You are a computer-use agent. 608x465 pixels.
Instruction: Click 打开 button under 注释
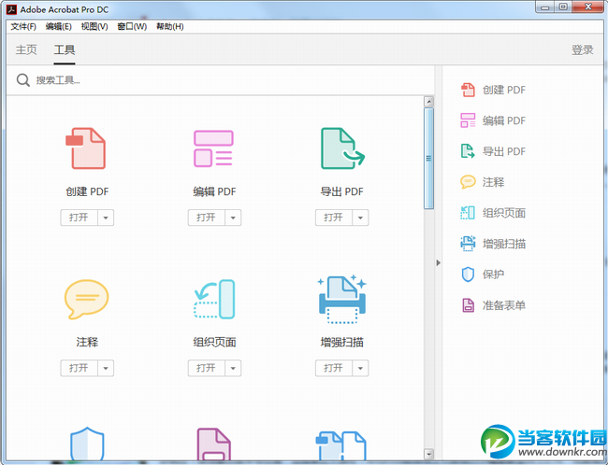(x=80, y=368)
